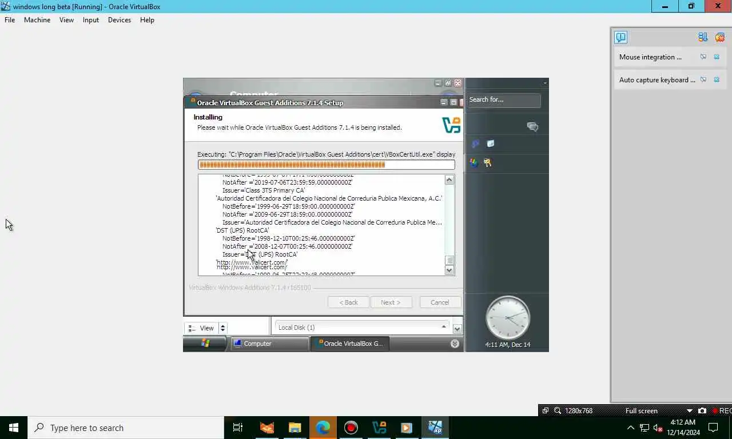Image resolution: width=732 pixels, height=439 pixels.
Task: Click the disabled Back button in setup
Action: pyautogui.click(x=348, y=302)
